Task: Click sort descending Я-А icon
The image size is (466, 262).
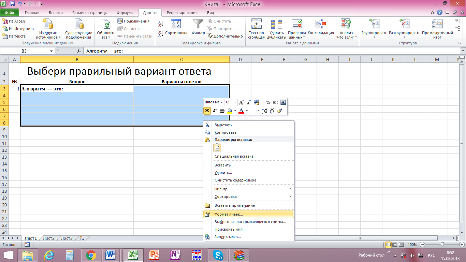Action: (x=161, y=34)
